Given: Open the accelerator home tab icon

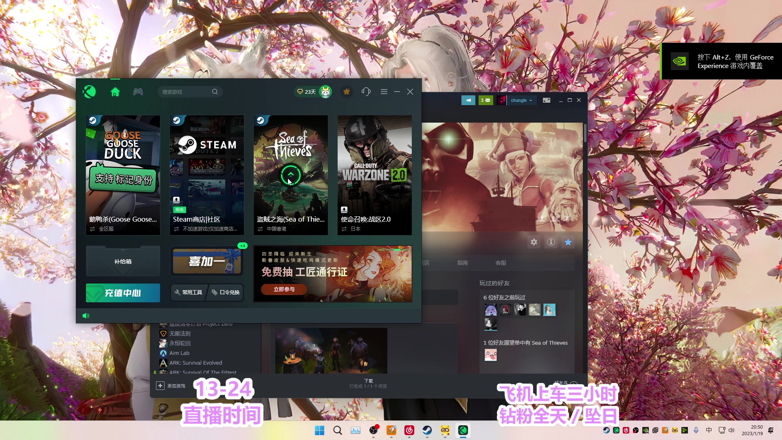Looking at the screenshot, I should (115, 92).
